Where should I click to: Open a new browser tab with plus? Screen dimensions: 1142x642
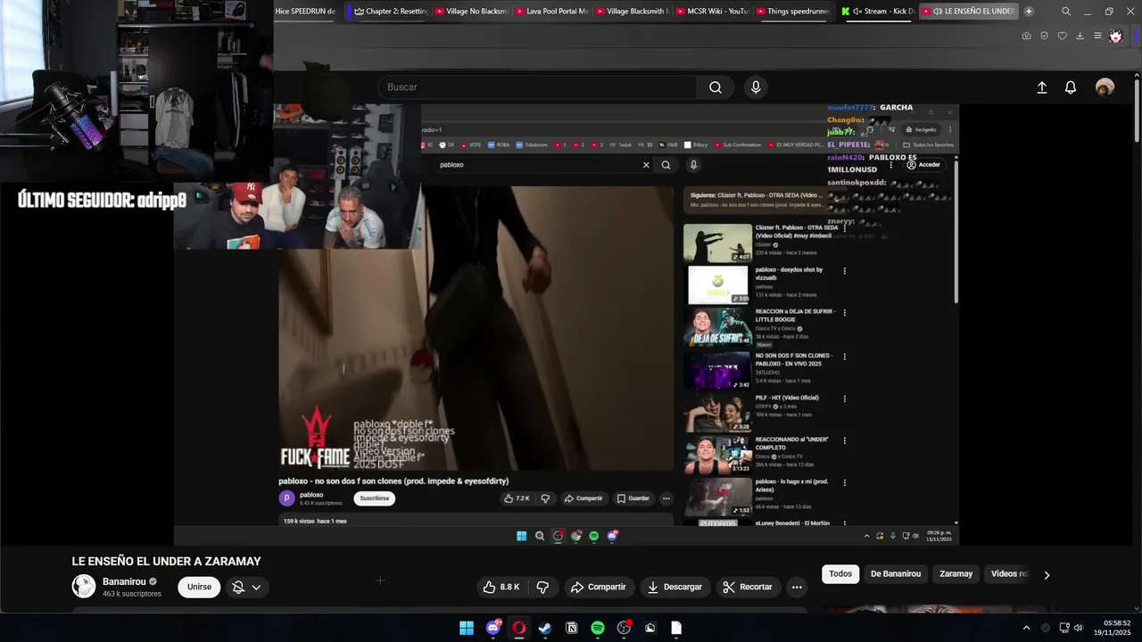click(x=1029, y=12)
